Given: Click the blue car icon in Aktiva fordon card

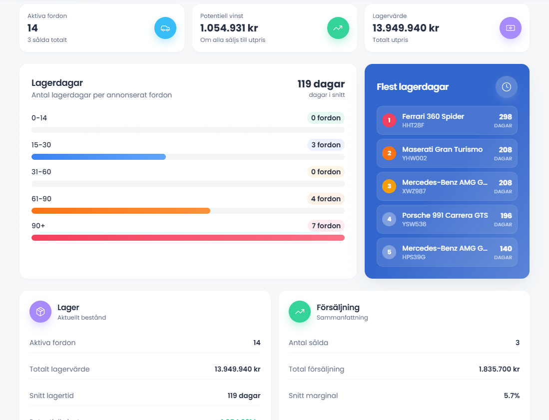Looking at the screenshot, I should tap(165, 28).
